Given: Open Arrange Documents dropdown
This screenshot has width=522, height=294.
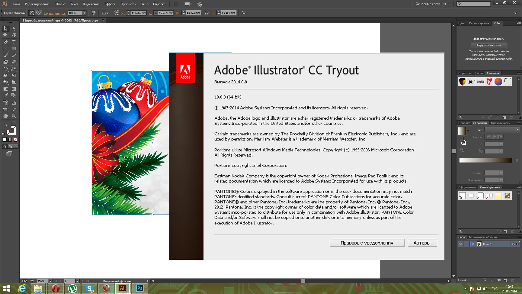Looking at the screenshot, I should 188,4.
